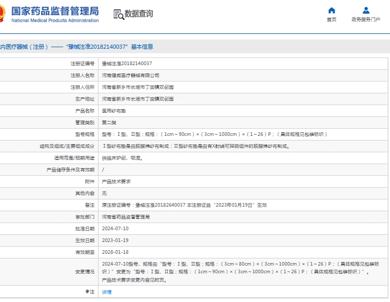Click the 管理类别 label
This screenshot has height=302, width=390.
tap(85, 123)
